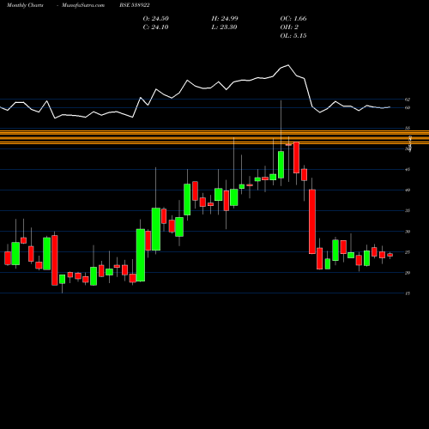This screenshot has width=429, height=429.
Task: Click the 15 price axis label
Action: (408, 293)
